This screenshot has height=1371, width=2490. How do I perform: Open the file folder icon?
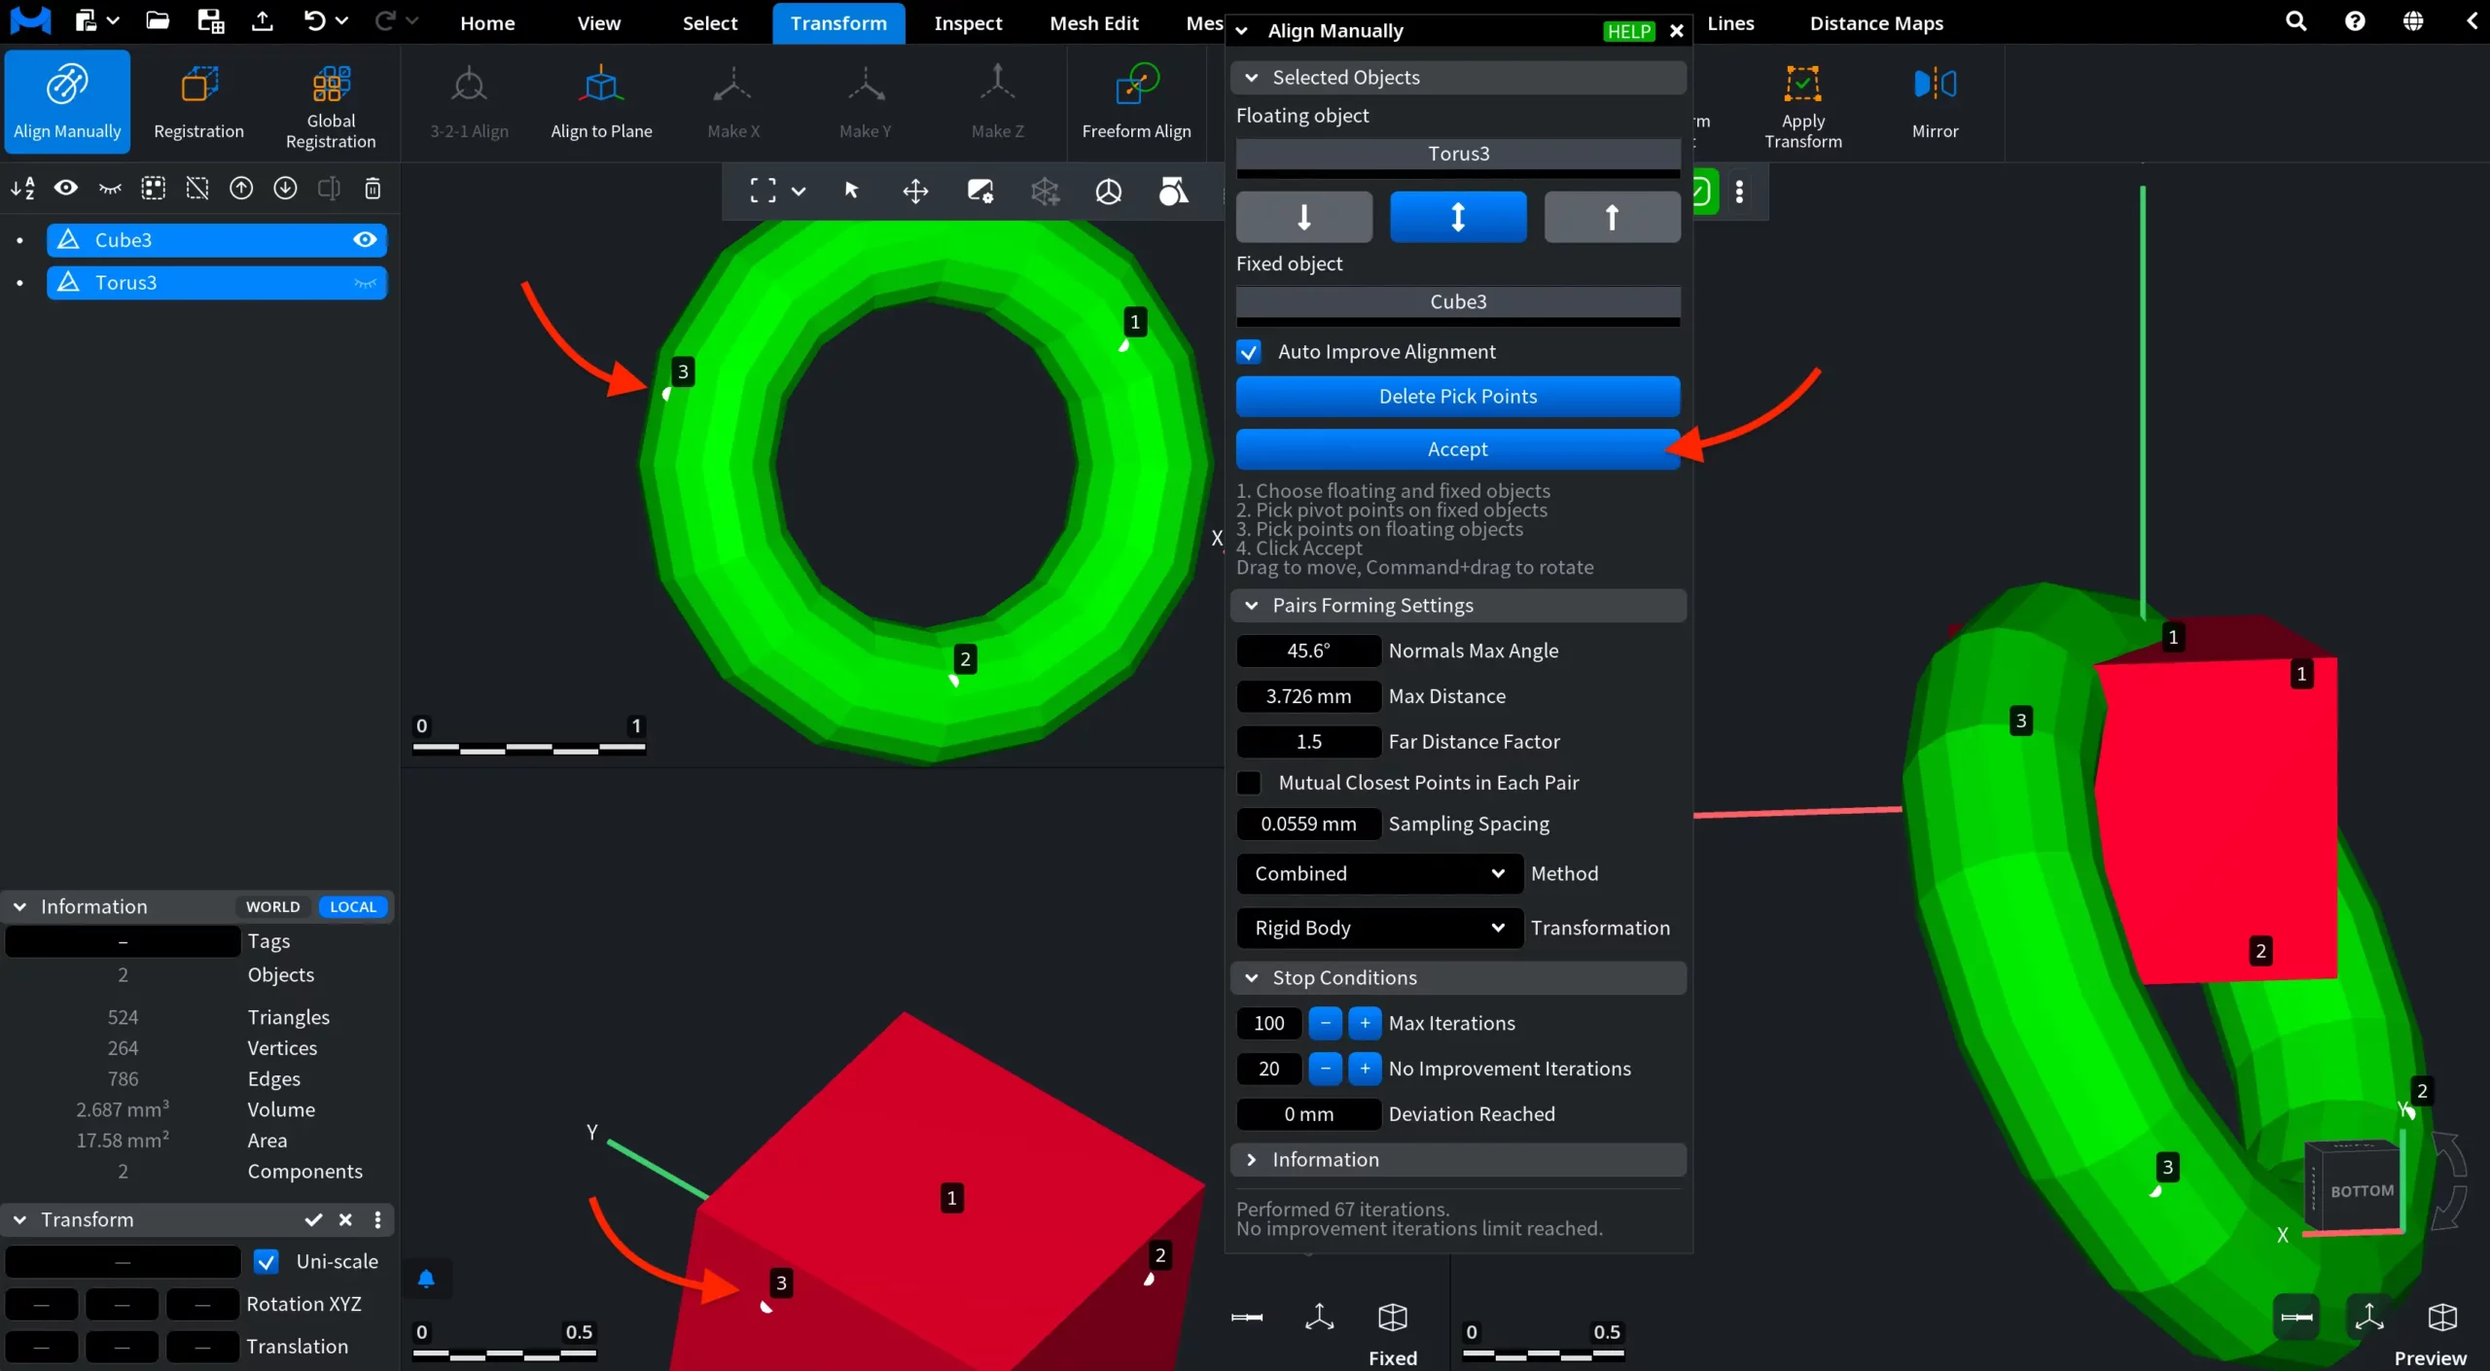[158, 20]
